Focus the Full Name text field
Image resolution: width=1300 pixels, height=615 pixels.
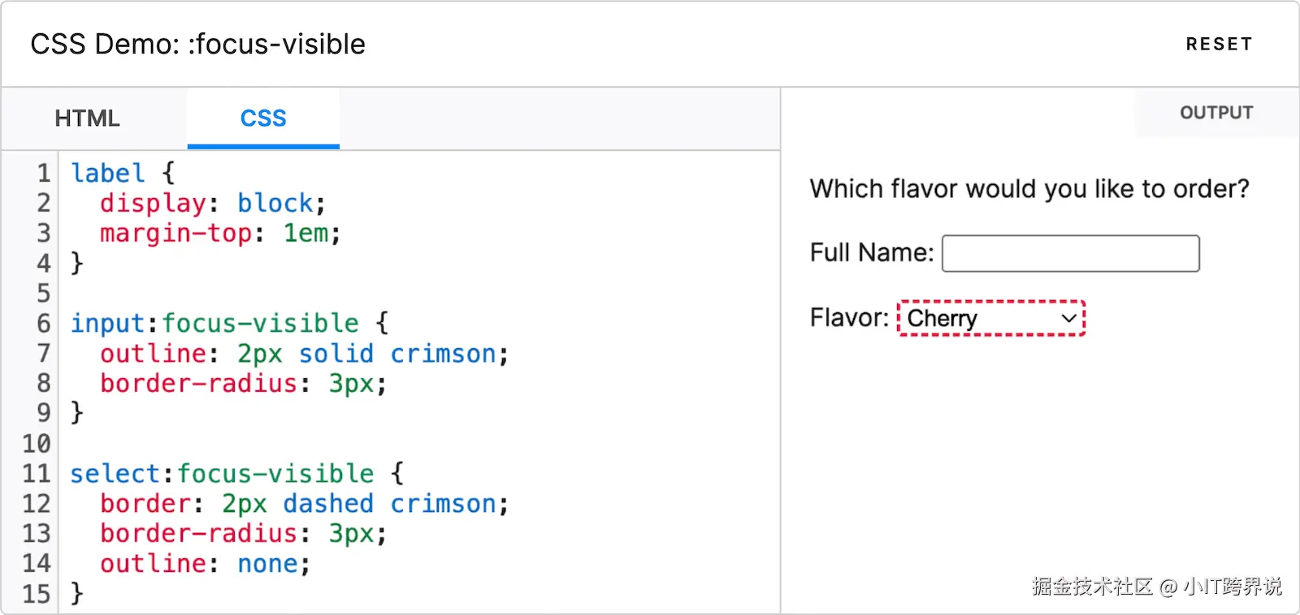[x=1070, y=253]
